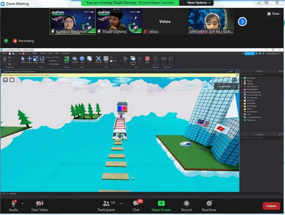Show next participants with the blue arrow

242,21
